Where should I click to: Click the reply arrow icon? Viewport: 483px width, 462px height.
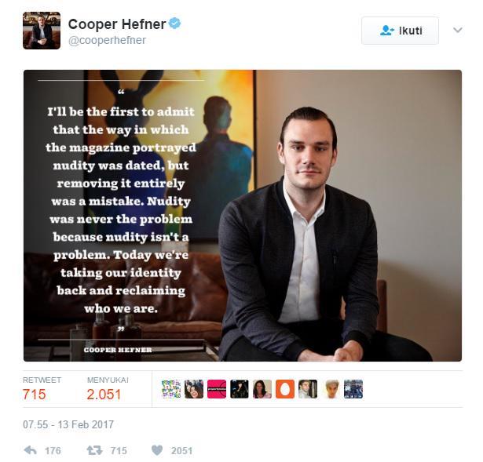(x=30, y=450)
